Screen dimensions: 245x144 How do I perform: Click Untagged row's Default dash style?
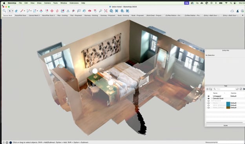pyautogui.click(x=233, y=96)
